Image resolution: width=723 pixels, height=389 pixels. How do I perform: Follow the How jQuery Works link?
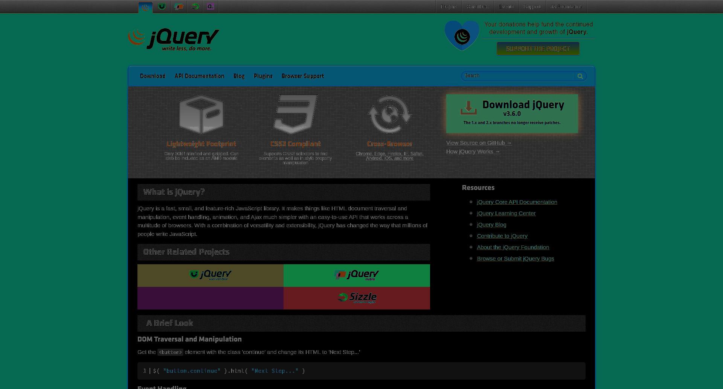click(473, 152)
